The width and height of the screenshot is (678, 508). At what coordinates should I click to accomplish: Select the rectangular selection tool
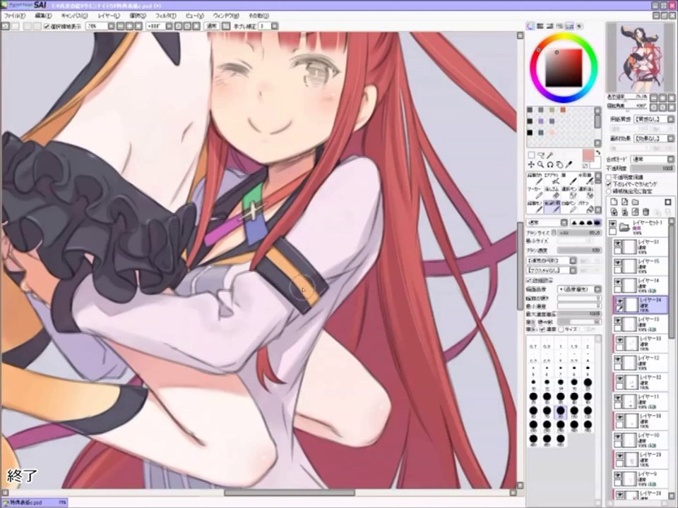[531, 155]
